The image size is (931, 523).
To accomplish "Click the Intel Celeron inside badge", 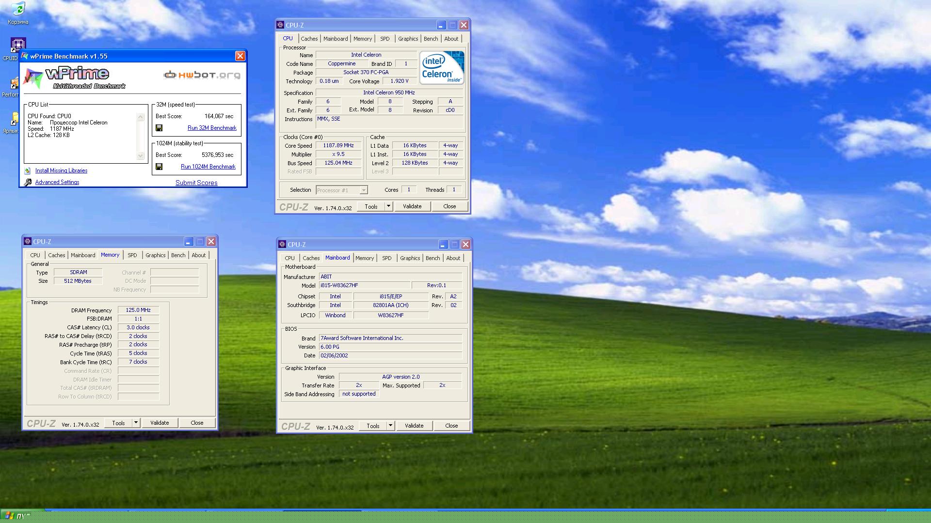I will click(x=442, y=67).
